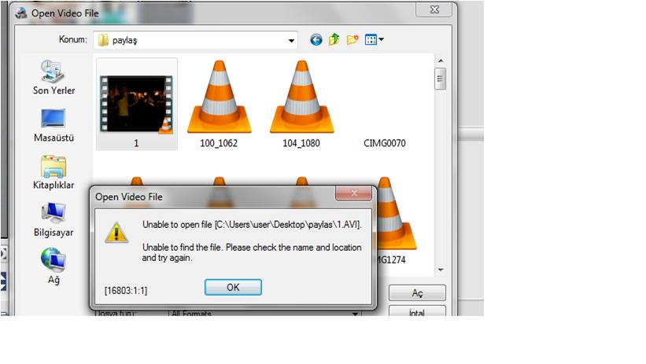Select the CIMG0070 file

tap(385, 143)
